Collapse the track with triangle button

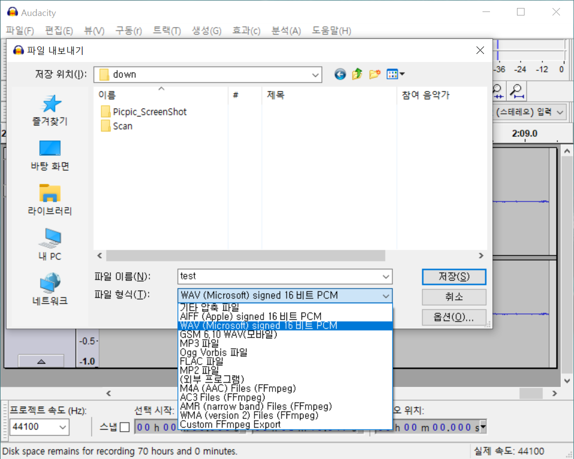(41, 361)
